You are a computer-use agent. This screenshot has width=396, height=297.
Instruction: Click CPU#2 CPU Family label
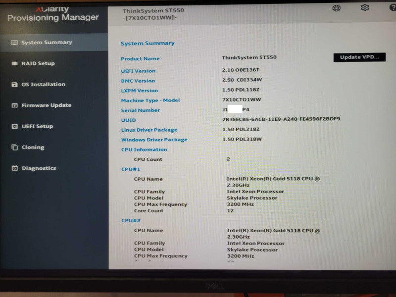(x=149, y=243)
